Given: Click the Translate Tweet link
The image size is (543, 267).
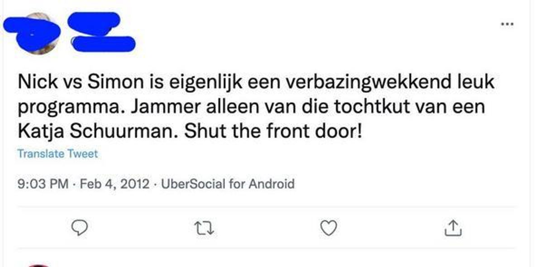Looking at the screenshot, I should [57, 154].
